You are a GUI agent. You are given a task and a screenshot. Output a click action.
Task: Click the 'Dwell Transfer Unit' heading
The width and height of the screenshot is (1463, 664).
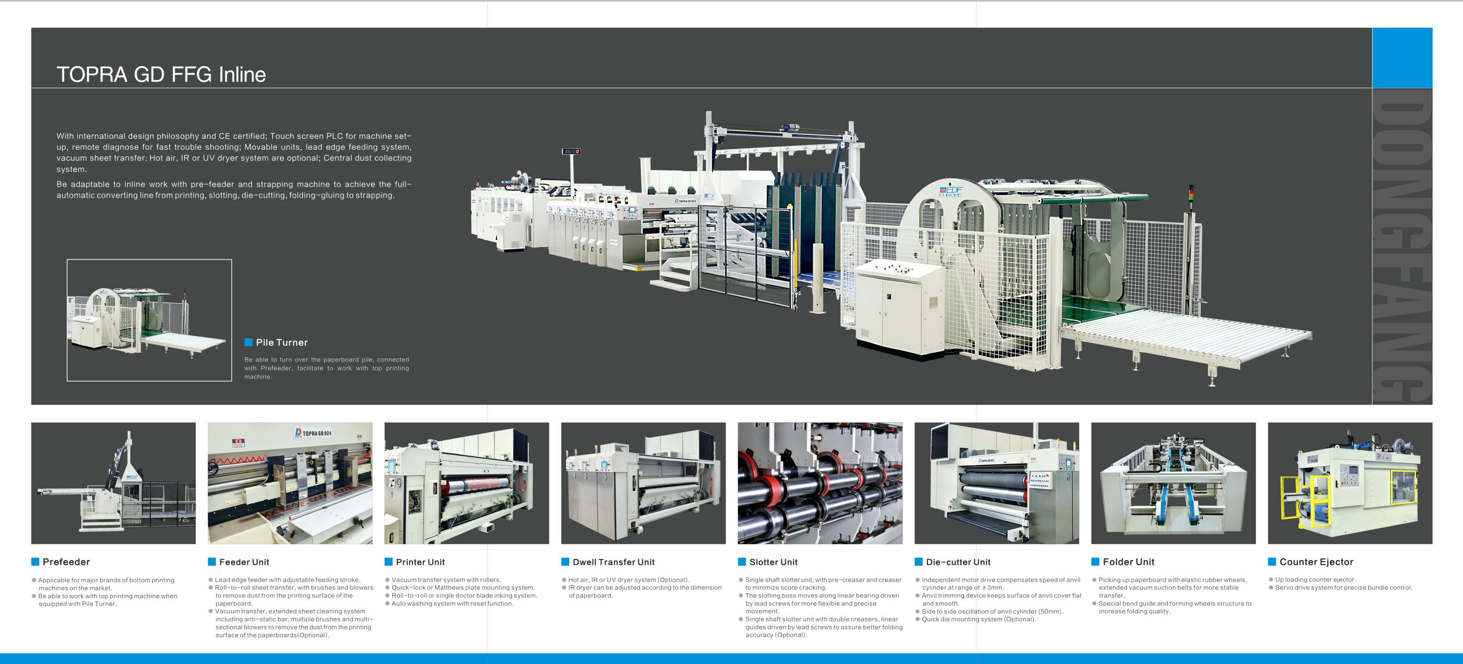tap(613, 562)
